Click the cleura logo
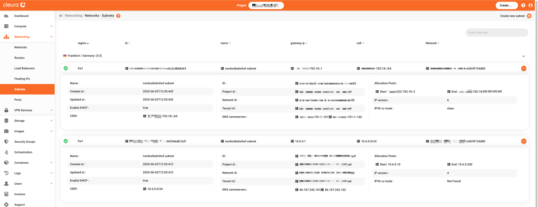This screenshot has height=207, width=538. [x=14, y=5]
